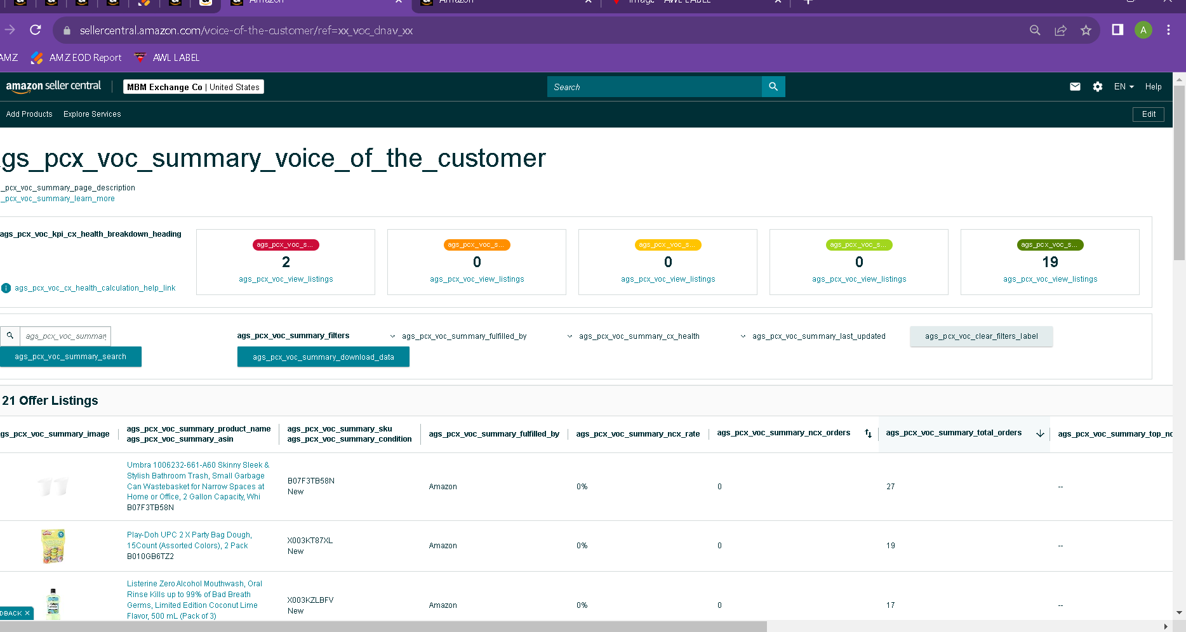Click the browser address bar URL
The height and width of the screenshot is (632, 1186).
pyautogui.click(x=246, y=30)
